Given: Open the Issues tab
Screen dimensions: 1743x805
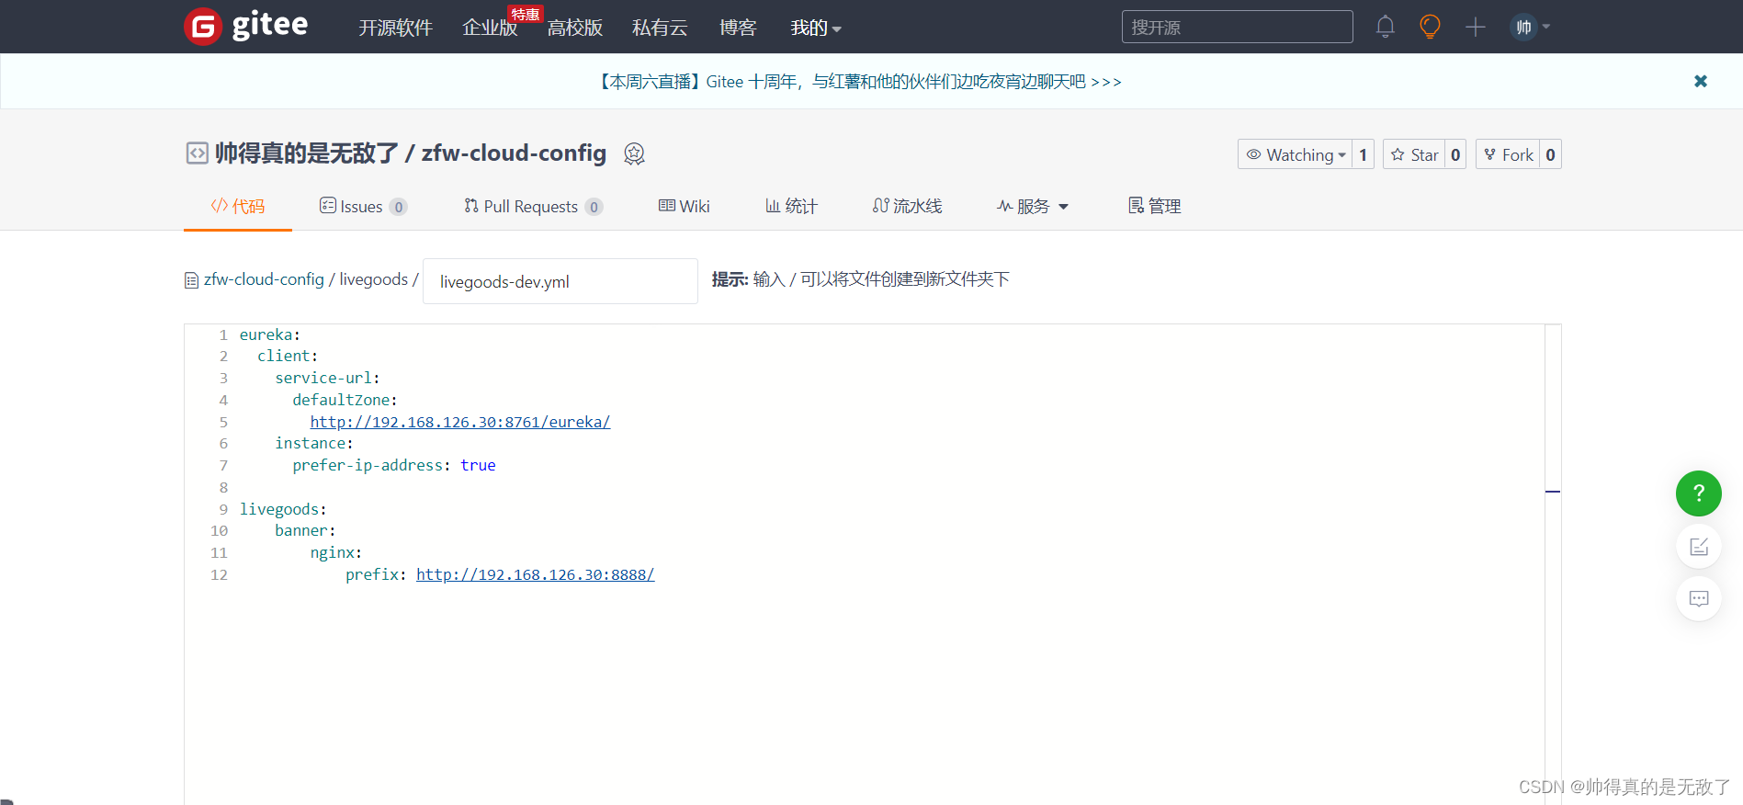Looking at the screenshot, I should click(363, 206).
